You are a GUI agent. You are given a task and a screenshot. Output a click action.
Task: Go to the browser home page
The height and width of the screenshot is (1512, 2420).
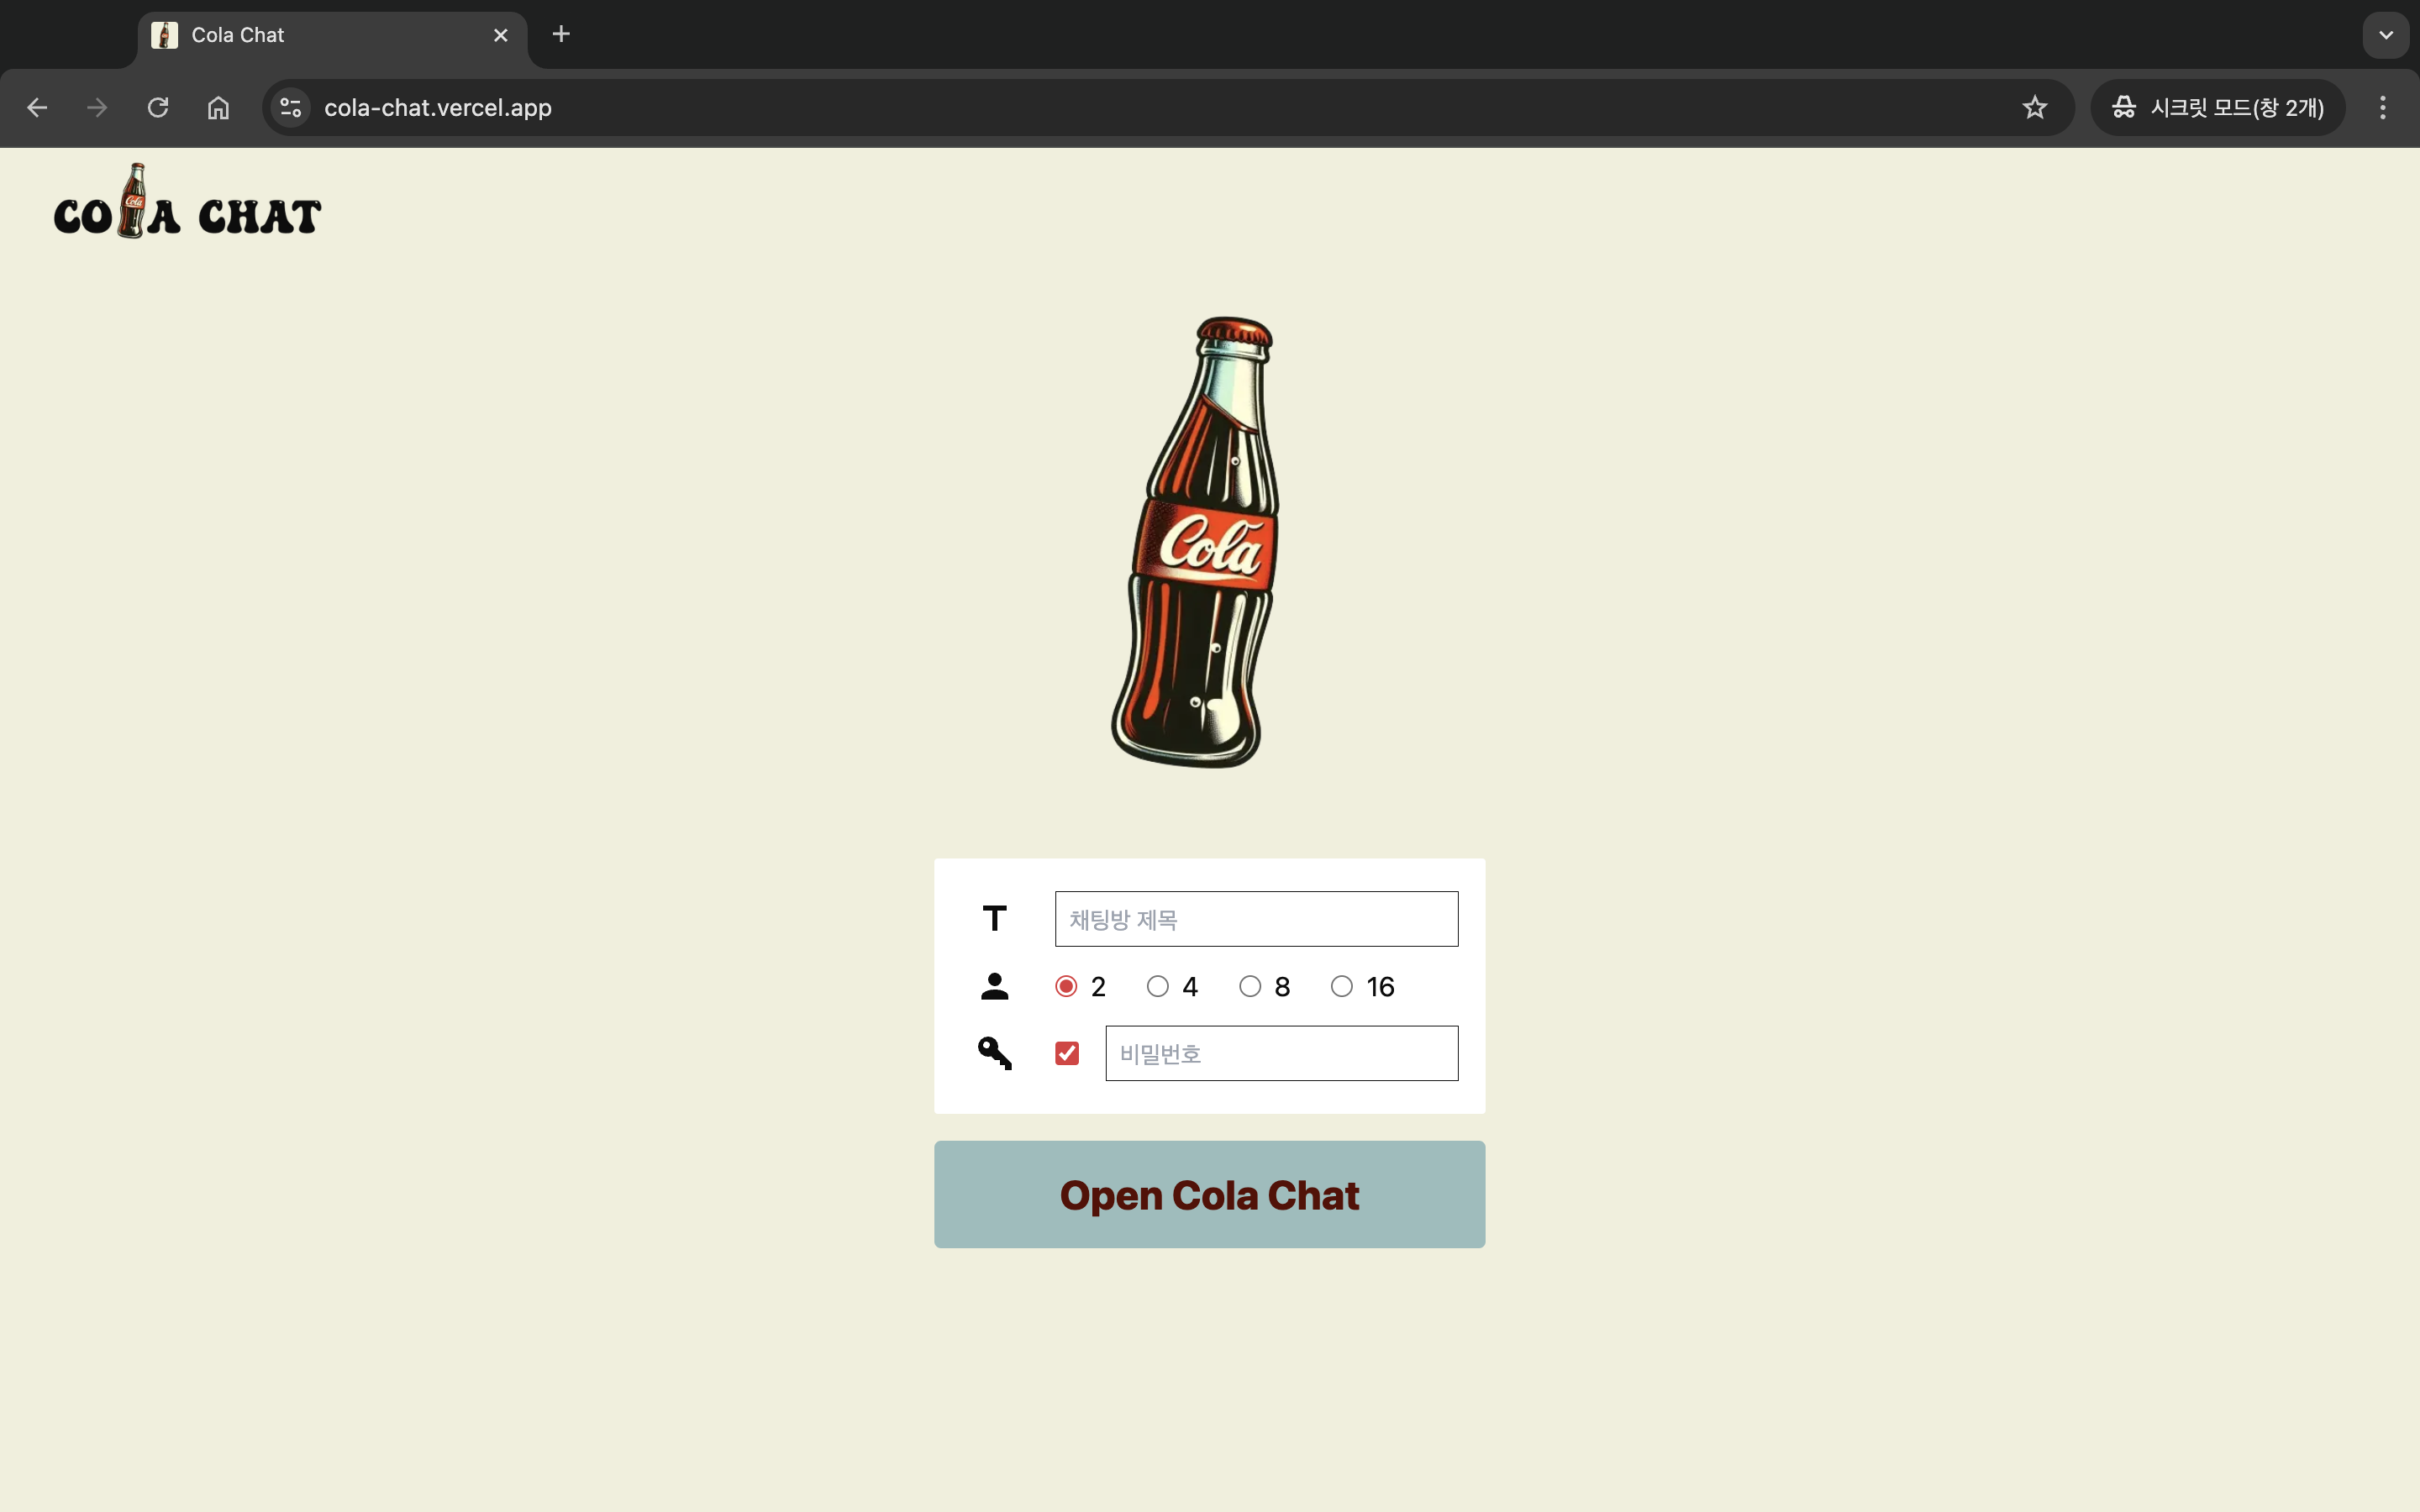point(218,107)
